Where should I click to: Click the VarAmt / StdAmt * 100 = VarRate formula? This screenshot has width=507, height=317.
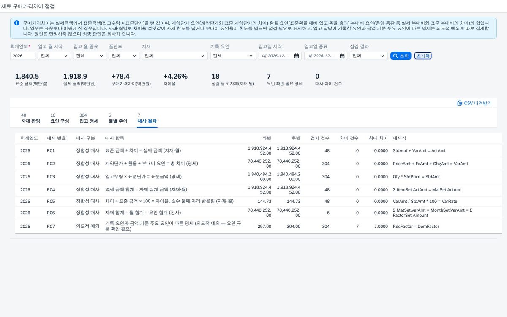[x=425, y=202]
